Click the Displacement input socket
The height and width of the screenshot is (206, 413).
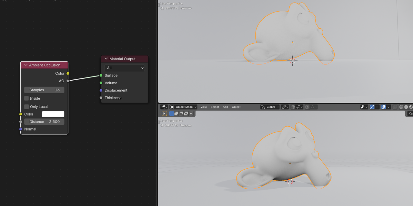[x=101, y=90]
